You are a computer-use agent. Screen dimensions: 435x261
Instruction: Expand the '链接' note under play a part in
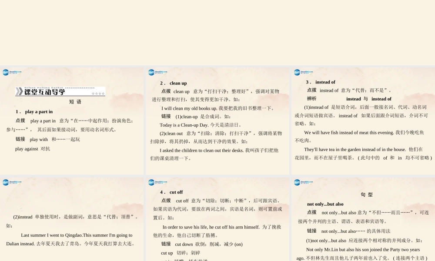coord(20,139)
